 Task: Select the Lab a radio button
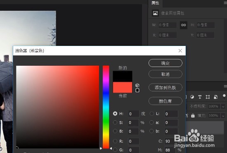(x=151, y=122)
